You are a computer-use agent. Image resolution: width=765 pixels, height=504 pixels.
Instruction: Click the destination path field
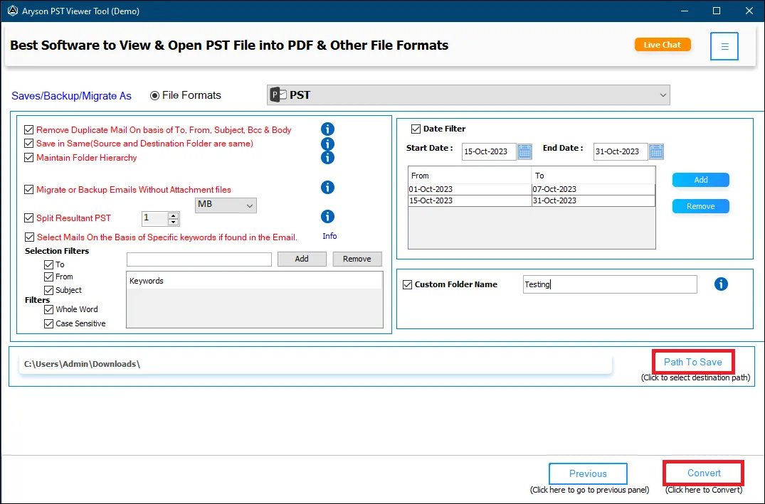tap(315, 364)
